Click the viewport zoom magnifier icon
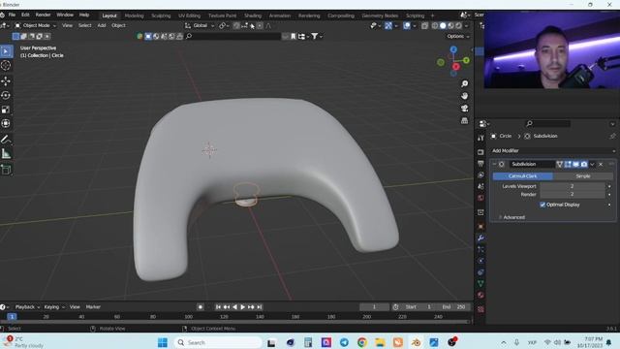620x349 pixels. tap(465, 83)
